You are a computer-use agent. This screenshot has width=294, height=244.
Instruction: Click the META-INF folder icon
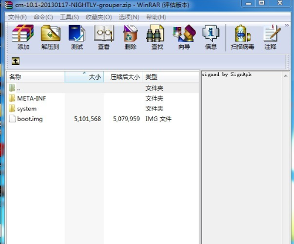pos(12,98)
